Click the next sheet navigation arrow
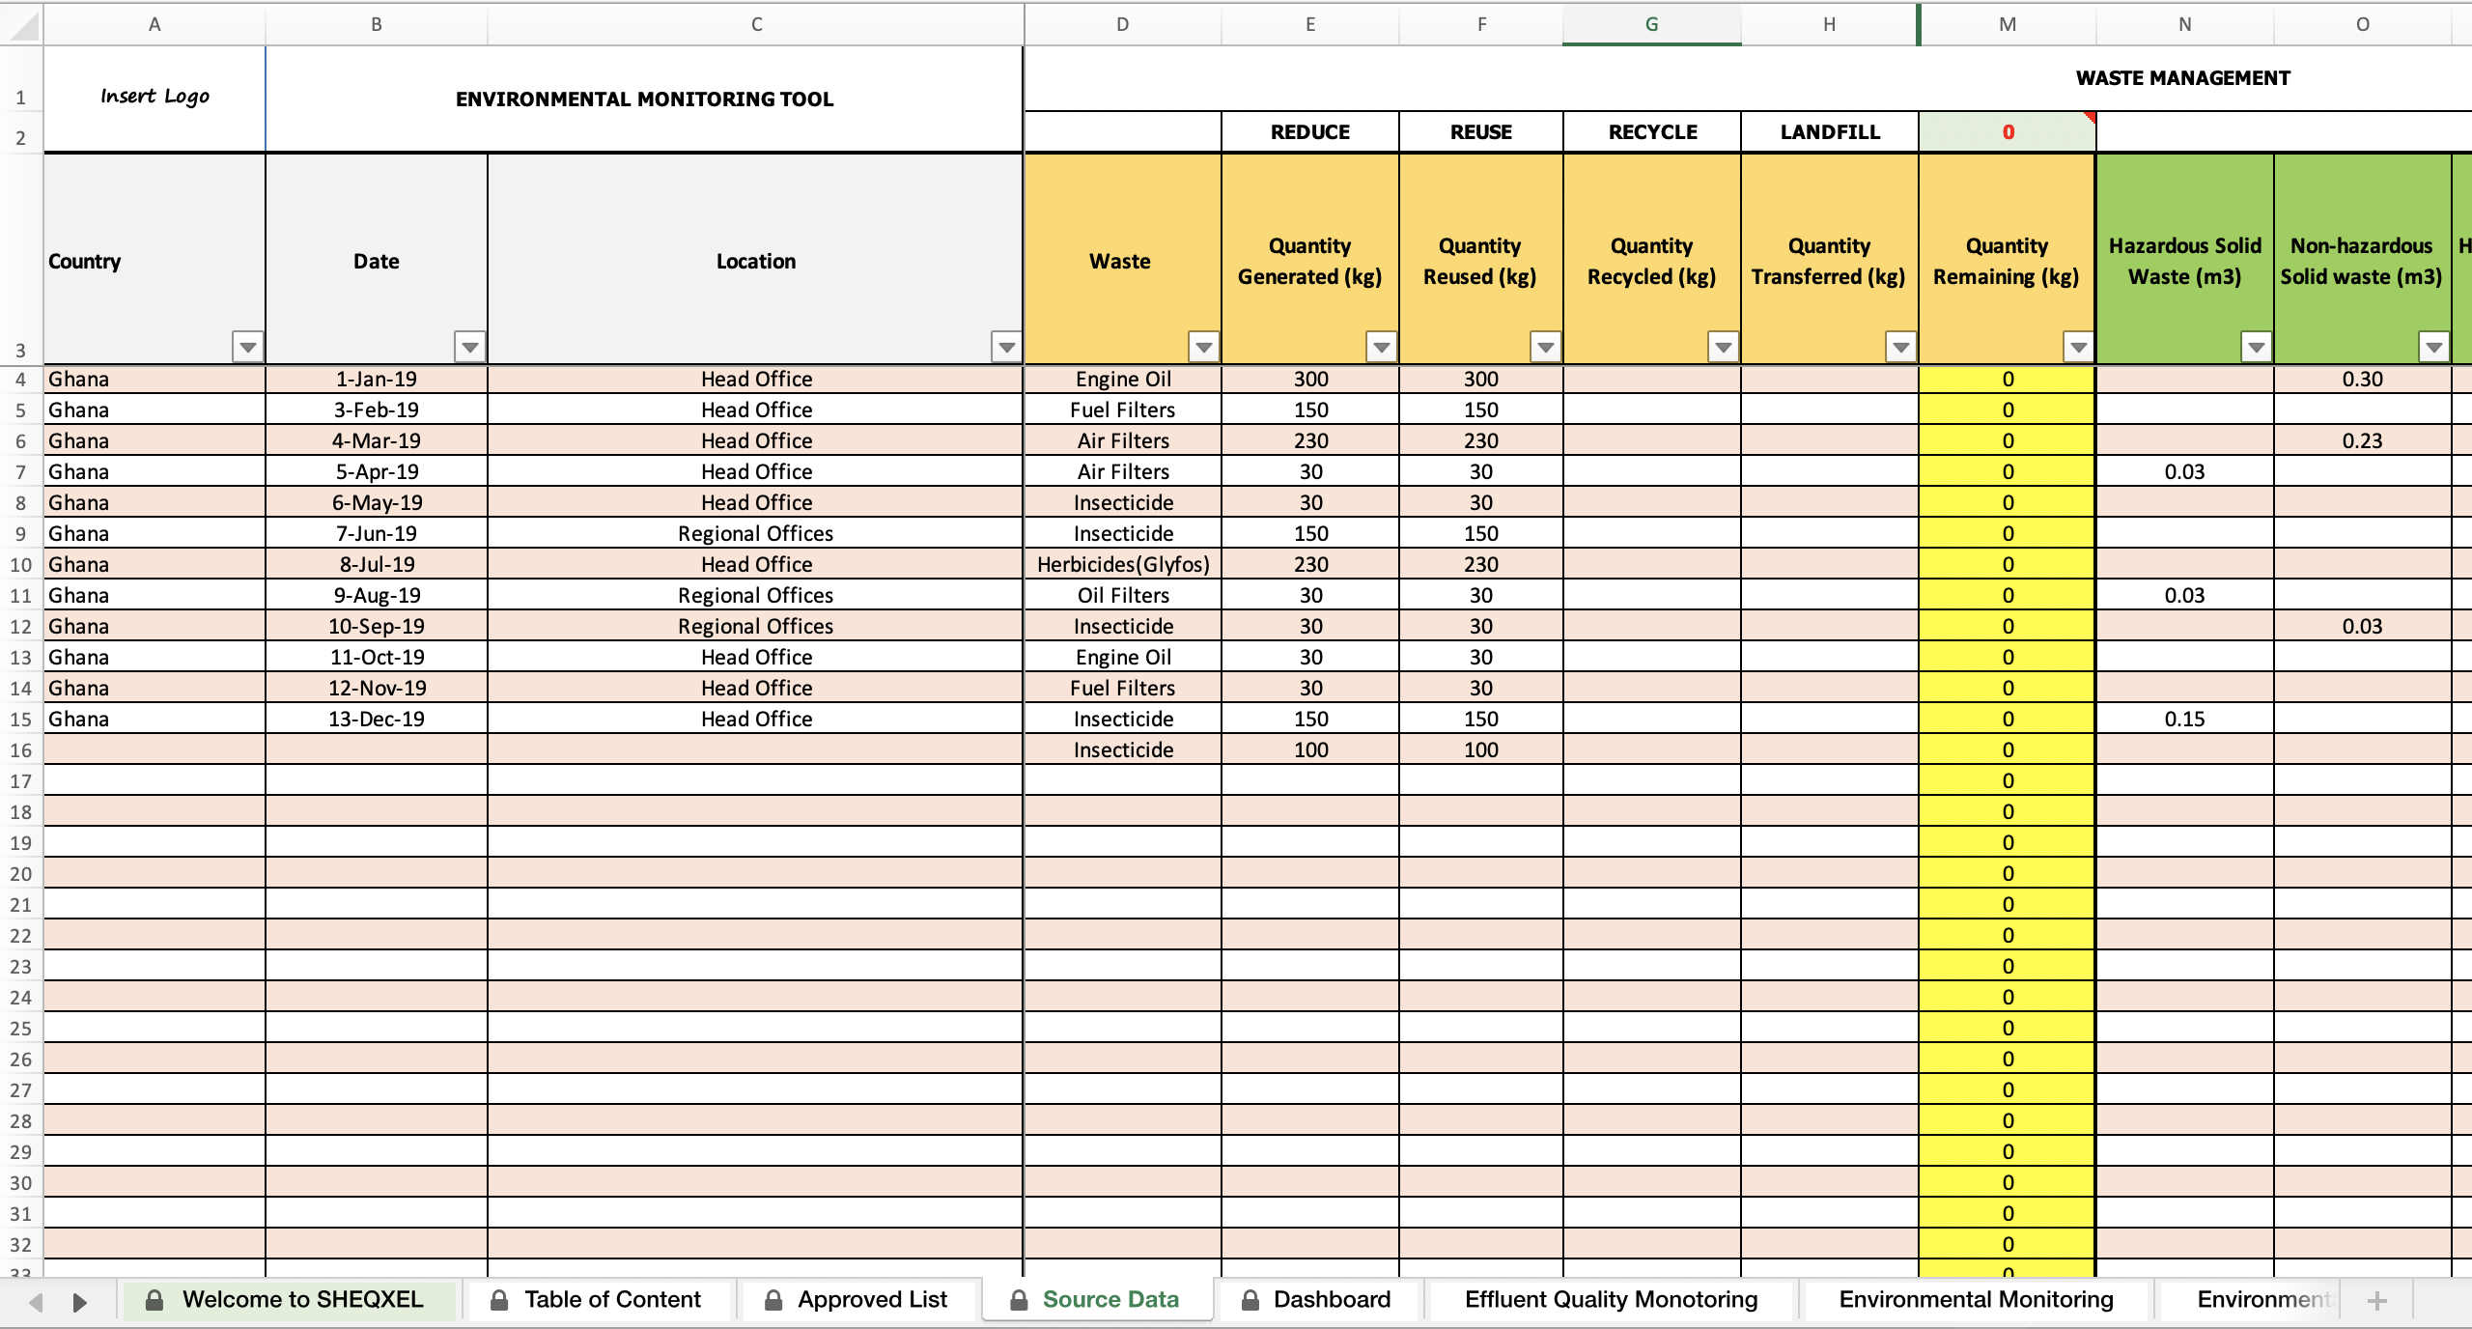Screen dimensions: 2472x1329 pos(80,1302)
